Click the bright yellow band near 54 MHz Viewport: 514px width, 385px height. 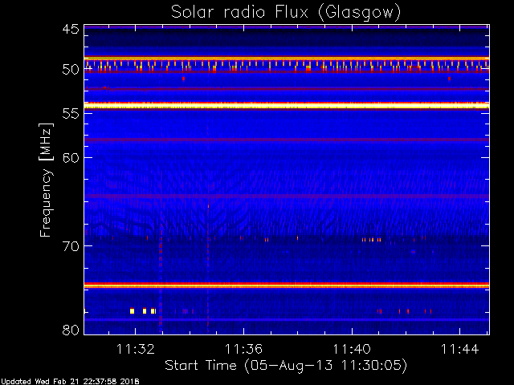(x=287, y=105)
